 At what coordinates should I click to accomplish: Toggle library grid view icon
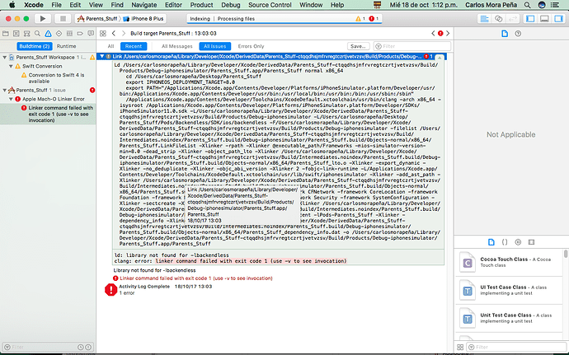pyautogui.click(x=460, y=347)
